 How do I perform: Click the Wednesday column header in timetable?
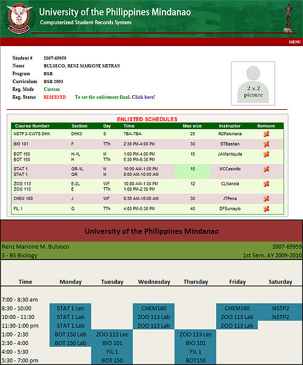coord(154,282)
